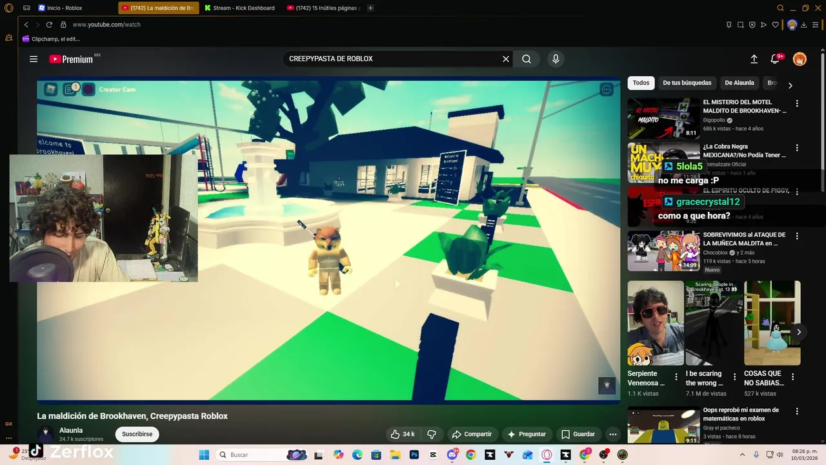Click the address bar URL
Image resolution: width=826 pixels, height=465 pixels.
coord(106,25)
